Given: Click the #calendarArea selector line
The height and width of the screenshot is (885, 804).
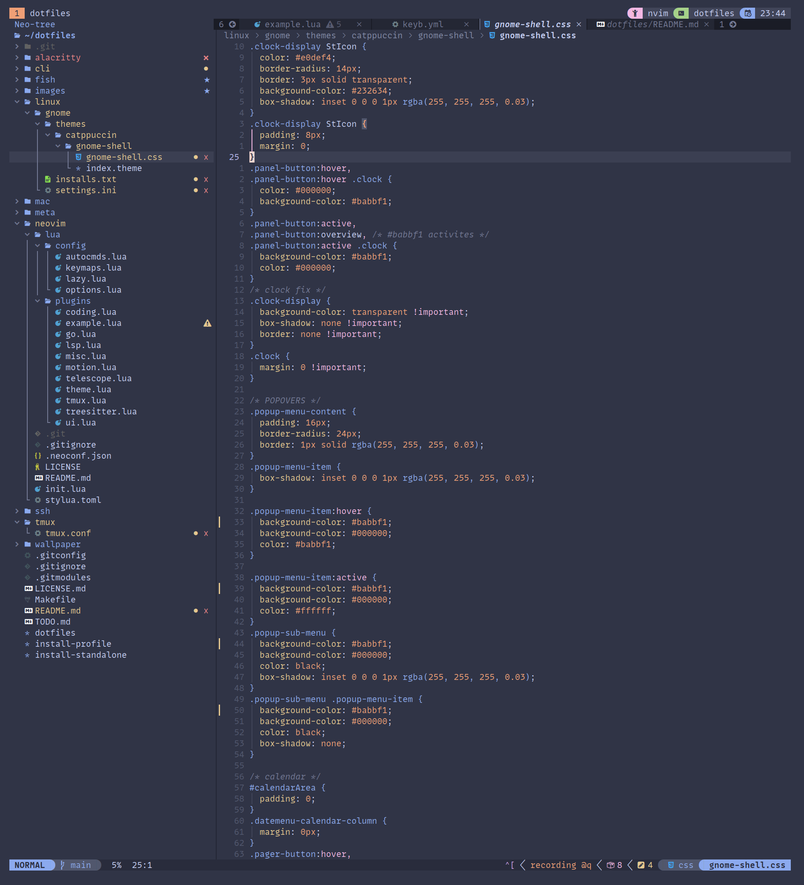Looking at the screenshot, I should (287, 788).
